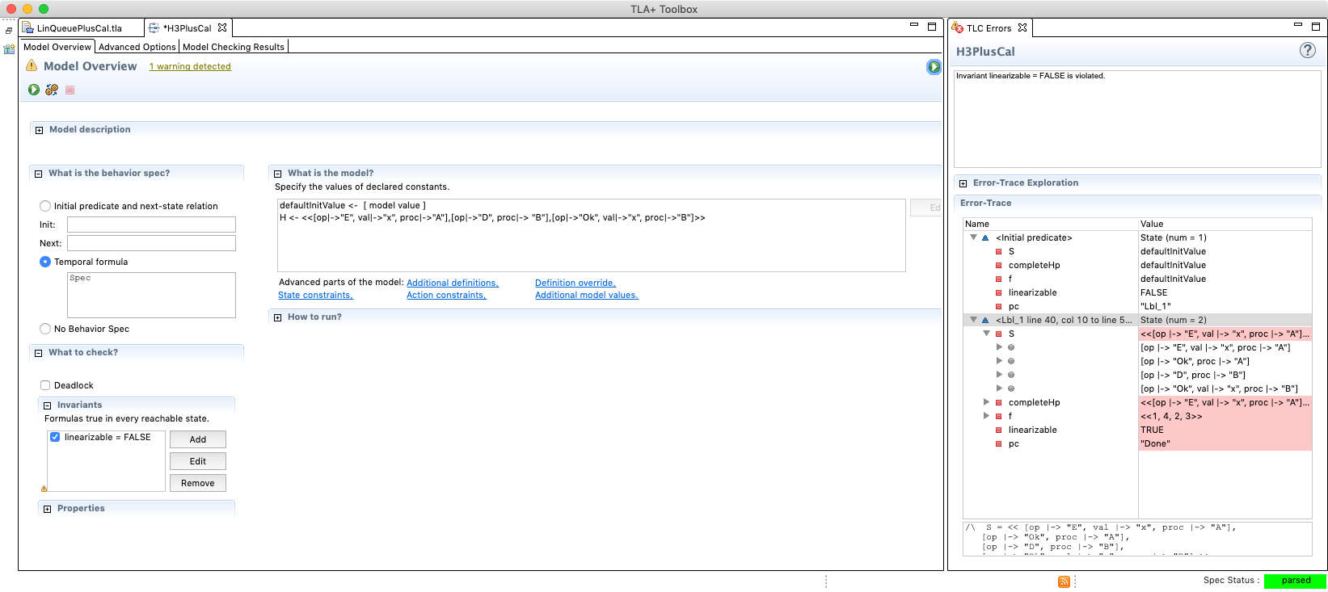Viewport: 1328px width, 592px height.
Task: Expand the first S element record
Action: (999, 347)
